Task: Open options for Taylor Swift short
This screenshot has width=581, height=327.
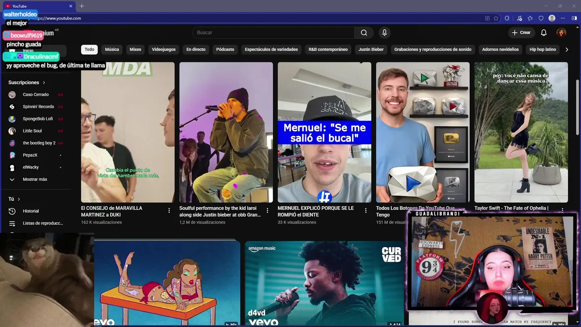Action: [x=562, y=210]
